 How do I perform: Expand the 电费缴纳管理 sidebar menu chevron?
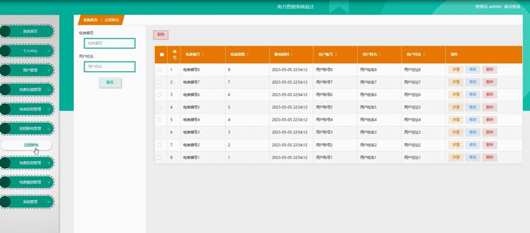click(49, 182)
